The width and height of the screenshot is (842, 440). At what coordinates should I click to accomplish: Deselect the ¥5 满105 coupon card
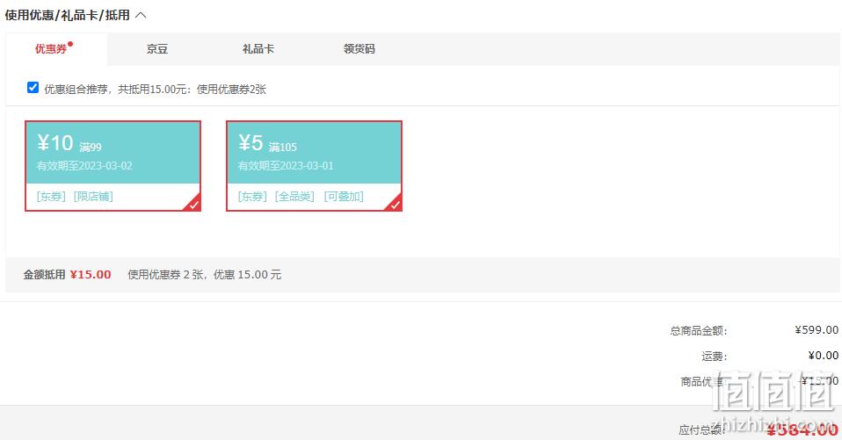314,166
